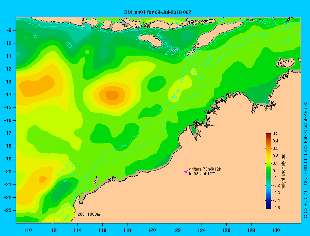Viewport: 310px width, 236px height.
Task: Click the -11 latitude tick label
Action: click(8, 56)
